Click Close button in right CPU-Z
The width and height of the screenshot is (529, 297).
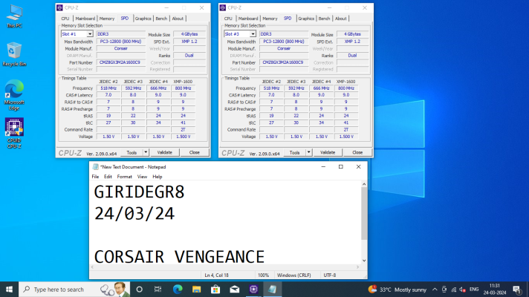point(357,152)
